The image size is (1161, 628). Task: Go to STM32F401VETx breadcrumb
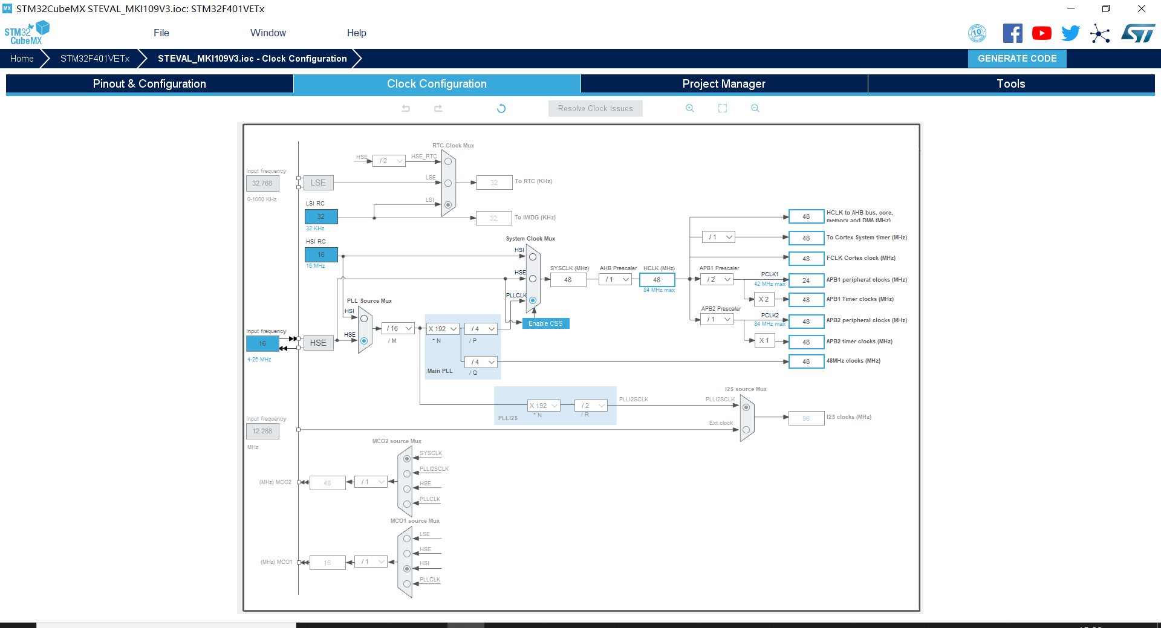point(95,59)
